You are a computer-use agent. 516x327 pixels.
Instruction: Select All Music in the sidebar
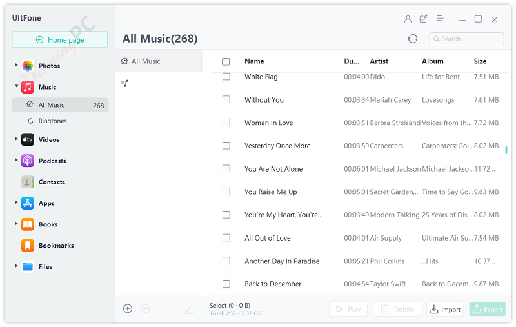[60, 105]
